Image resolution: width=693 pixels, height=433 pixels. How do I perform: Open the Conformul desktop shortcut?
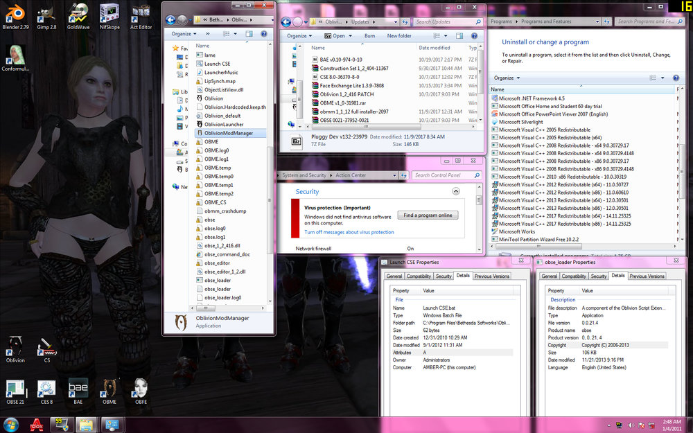click(15, 58)
